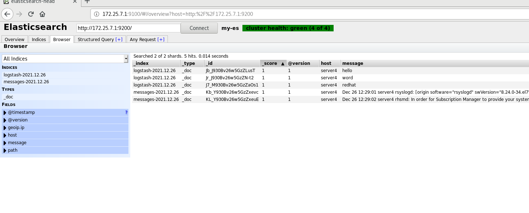The width and height of the screenshot is (529, 213).
Task: Select the Browser tab
Action: click(62, 39)
